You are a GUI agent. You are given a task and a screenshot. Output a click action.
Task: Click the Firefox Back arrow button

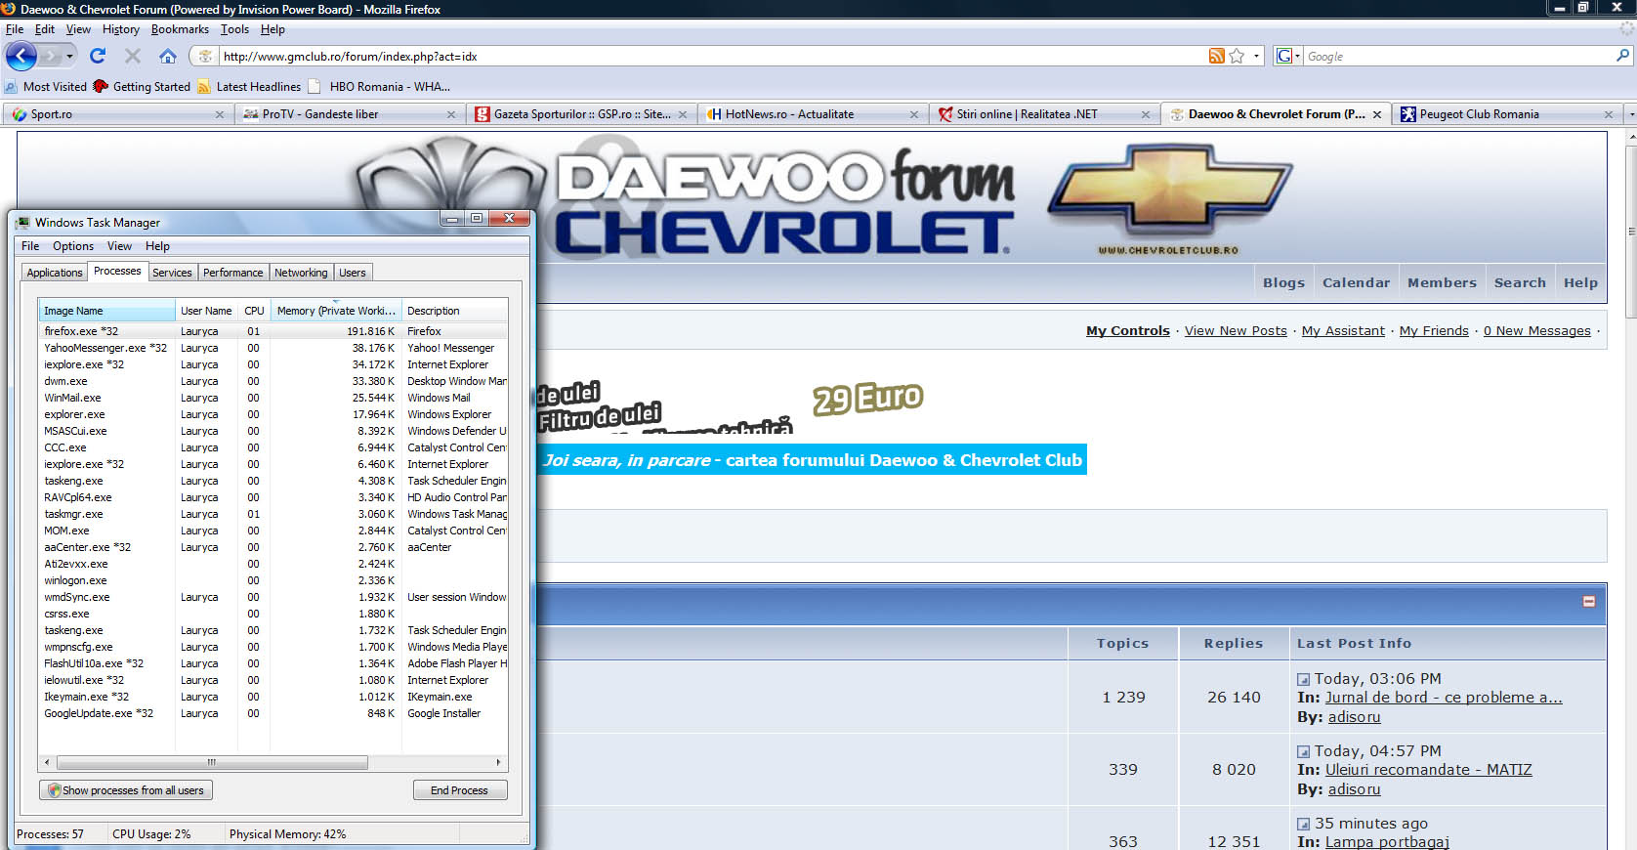(21, 56)
